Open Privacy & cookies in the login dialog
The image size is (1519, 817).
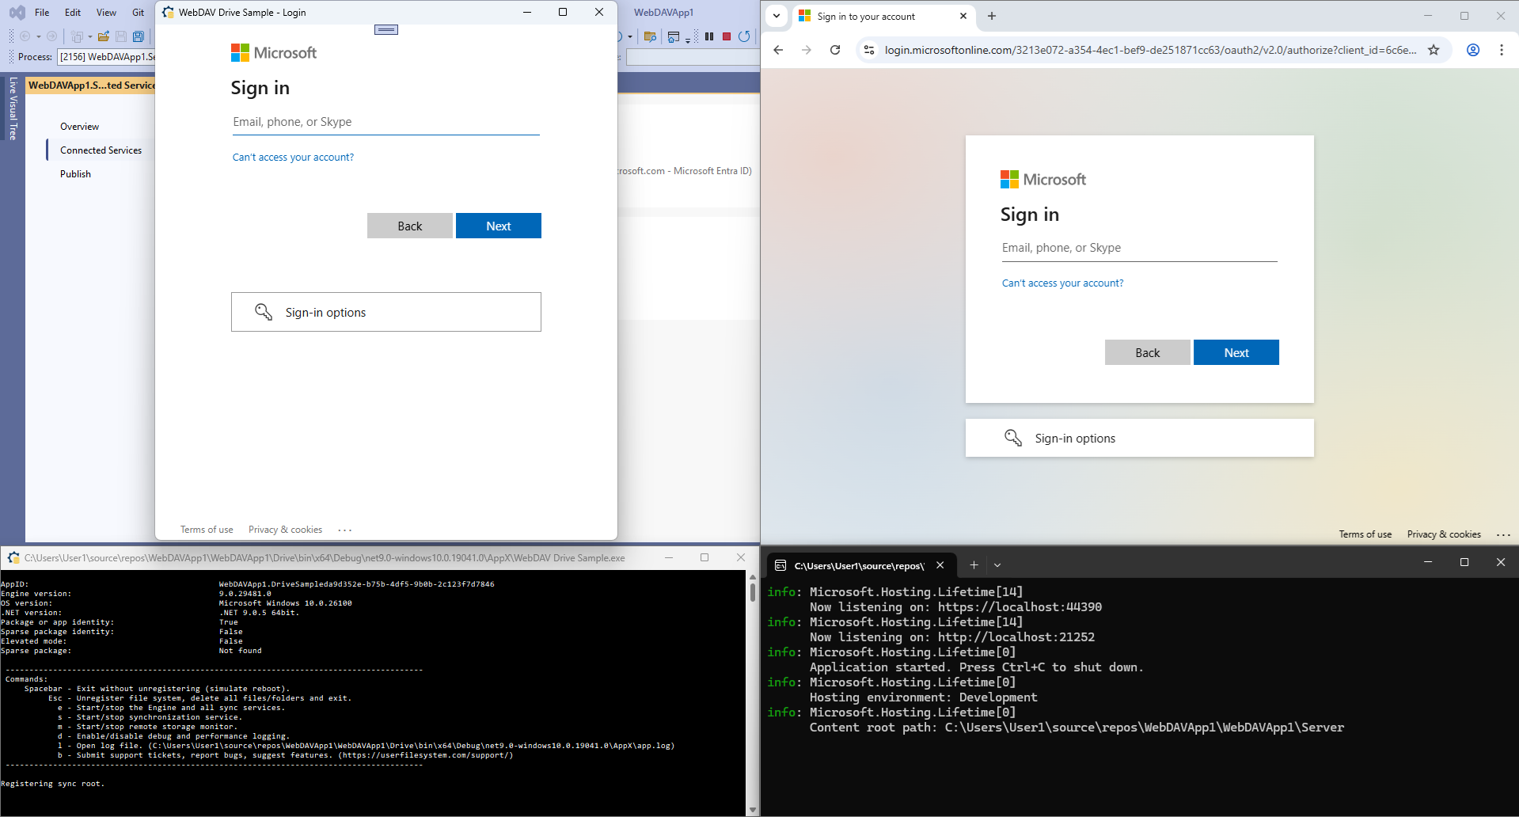tap(285, 530)
